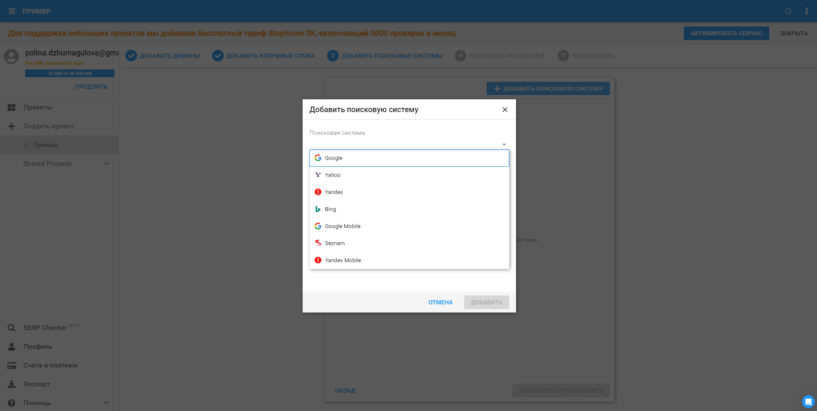
Task: Click the SERP Checker magnifier icon
Action: [x=12, y=328]
